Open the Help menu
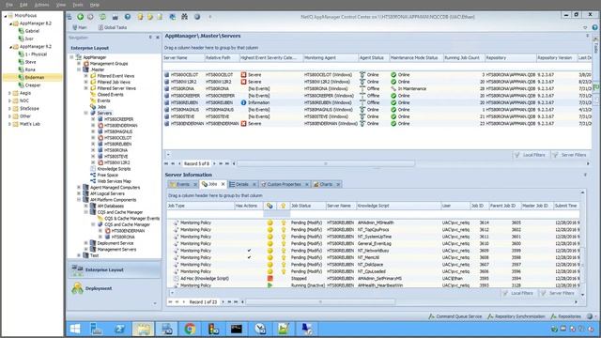Image resolution: width=601 pixels, height=338 pixels. (94, 5)
